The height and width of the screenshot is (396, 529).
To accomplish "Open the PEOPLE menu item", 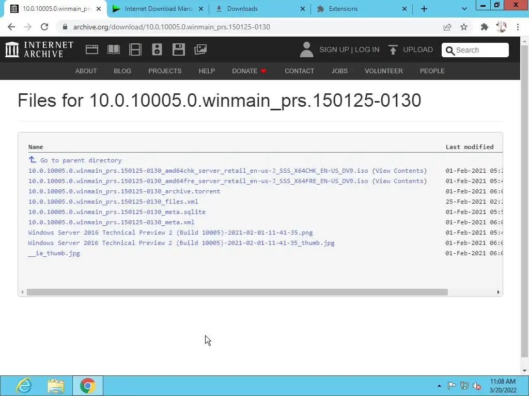I will [432, 71].
